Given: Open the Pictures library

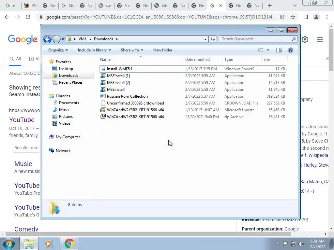Looking at the screenshot, I should [66, 116].
